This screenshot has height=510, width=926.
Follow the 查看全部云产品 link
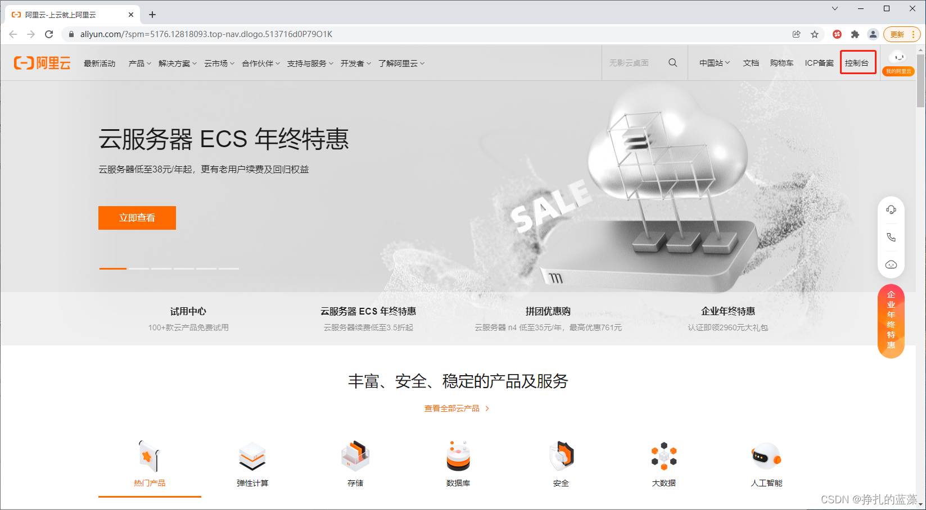click(x=453, y=408)
